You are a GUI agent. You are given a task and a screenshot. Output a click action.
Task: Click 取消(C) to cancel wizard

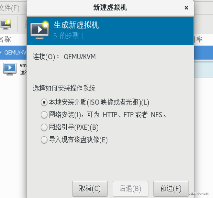[90, 189]
